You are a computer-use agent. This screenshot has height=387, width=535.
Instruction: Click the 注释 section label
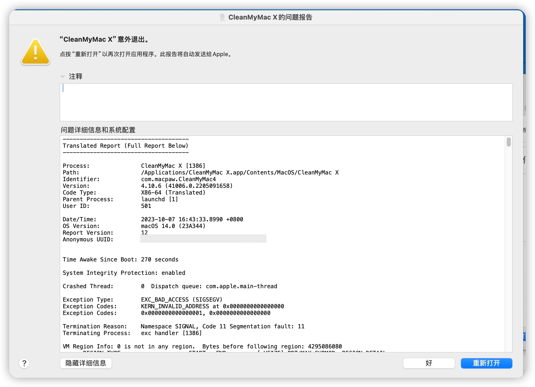coord(76,76)
